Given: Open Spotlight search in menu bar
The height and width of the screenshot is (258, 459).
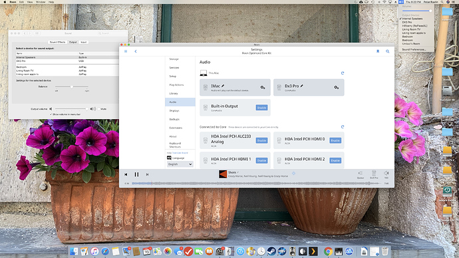Looking at the screenshot, I should click(x=442, y=2).
